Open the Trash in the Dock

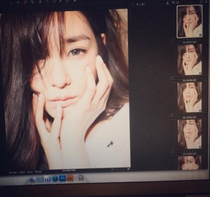pos(81,178)
